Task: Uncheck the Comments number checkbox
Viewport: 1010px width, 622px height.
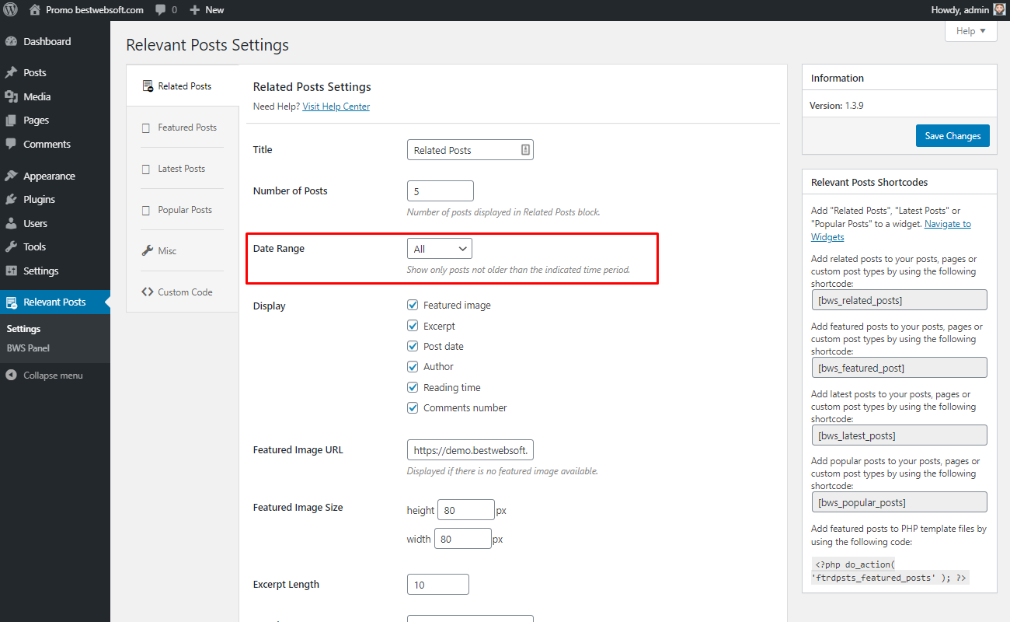Action: 413,407
